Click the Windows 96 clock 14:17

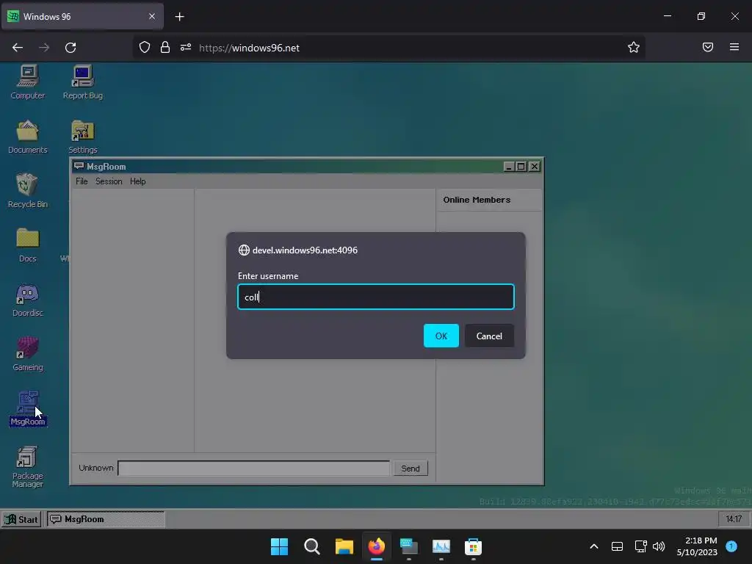pyautogui.click(x=734, y=519)
